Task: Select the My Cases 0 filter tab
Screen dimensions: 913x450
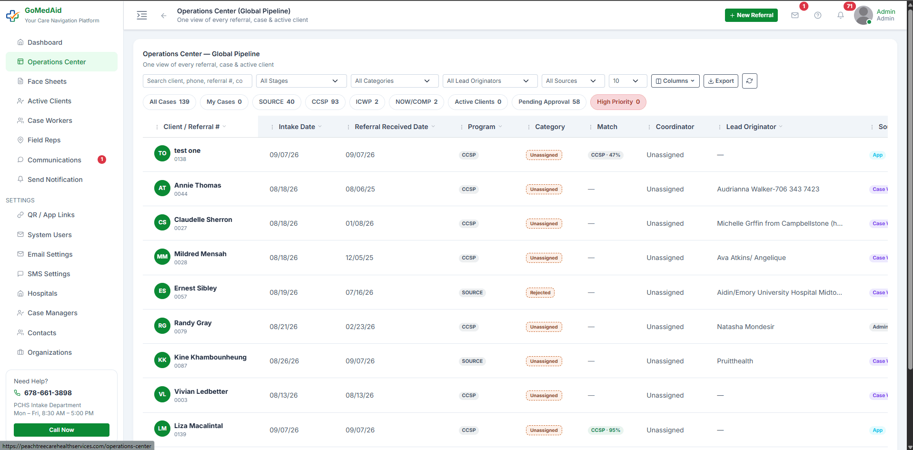Action: pyautogui.click(x=224, y=102)
